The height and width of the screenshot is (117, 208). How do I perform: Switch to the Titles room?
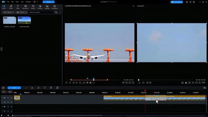tap(18, 7)
